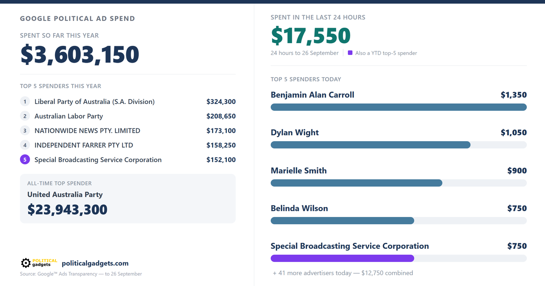Select Special Broadcasting Service Corporation in yearly list
The image size is (545, 286).
(x=98, y=160)
